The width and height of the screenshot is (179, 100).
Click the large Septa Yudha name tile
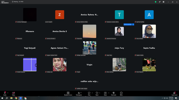point(149,48)
